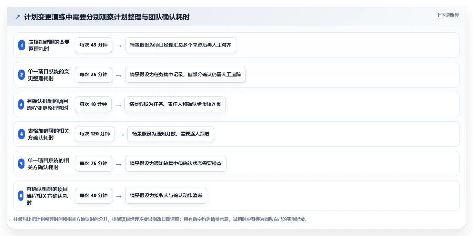Open the 通知较集中但确认状态 scenario box
473x236 pixels.
point(176,164)
